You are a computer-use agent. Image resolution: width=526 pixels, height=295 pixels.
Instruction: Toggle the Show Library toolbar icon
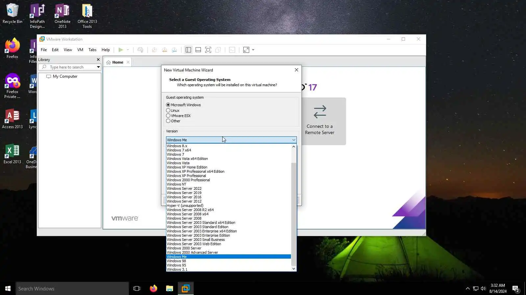188,50
